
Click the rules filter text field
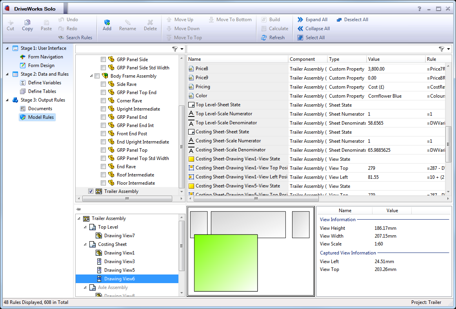pos(312,49)
